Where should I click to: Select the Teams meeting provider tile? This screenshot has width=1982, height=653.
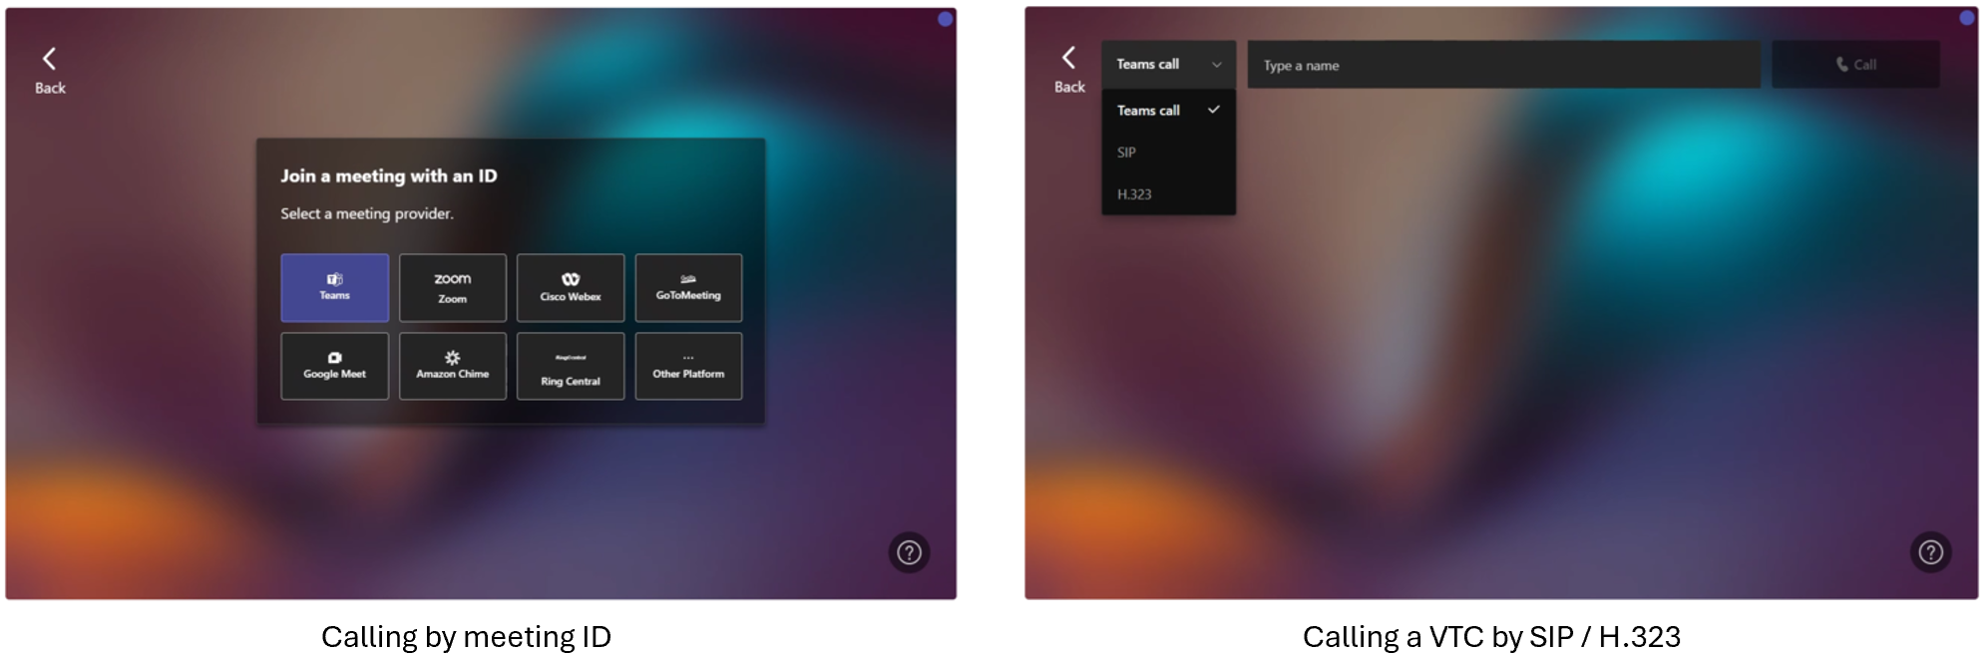tap(334, 287)
